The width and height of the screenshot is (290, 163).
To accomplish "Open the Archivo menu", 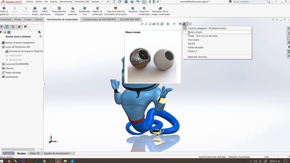I will (29, 2).
